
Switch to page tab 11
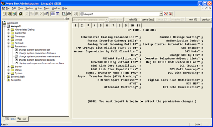138,26
